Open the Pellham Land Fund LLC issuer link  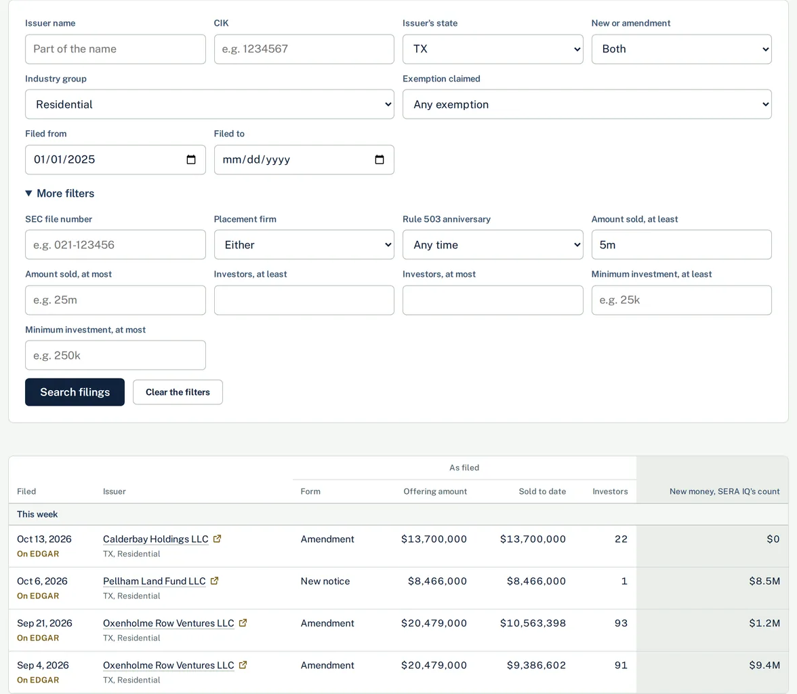pos(154,581)
